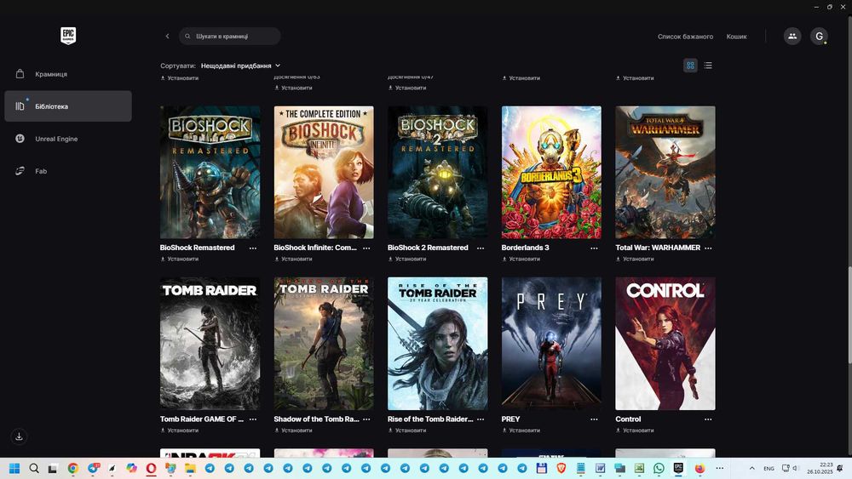Open options menu for BioShock Infinite

(x=366, y=248)
